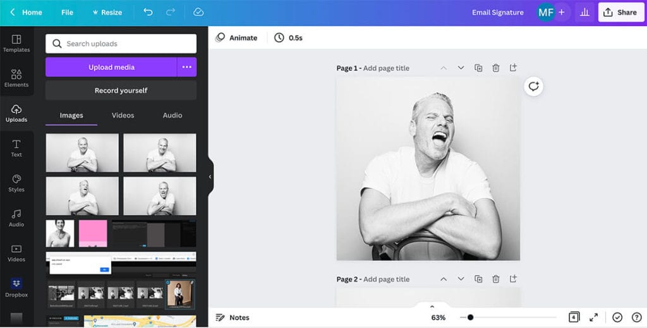
Task: Click the Animate button
Action: pyautogui.click(x=237, y=38)
